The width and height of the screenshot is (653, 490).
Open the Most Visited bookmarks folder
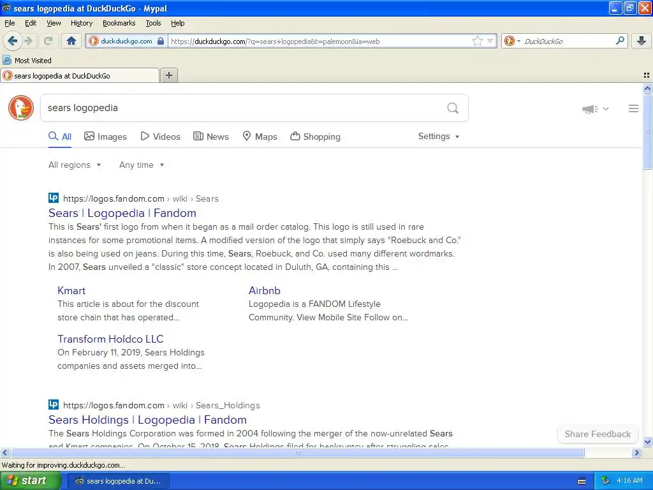(27, 61)
